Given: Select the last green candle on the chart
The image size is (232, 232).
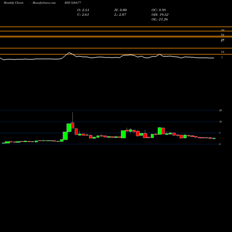Looking at the screenshot, I should 214,139.
